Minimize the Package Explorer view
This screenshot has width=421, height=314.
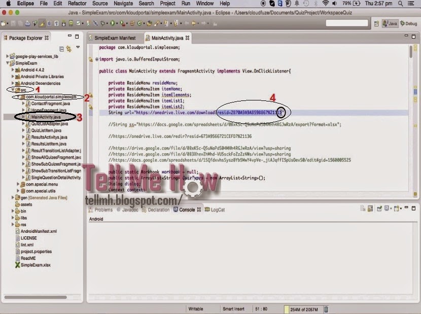coord(69,36)
